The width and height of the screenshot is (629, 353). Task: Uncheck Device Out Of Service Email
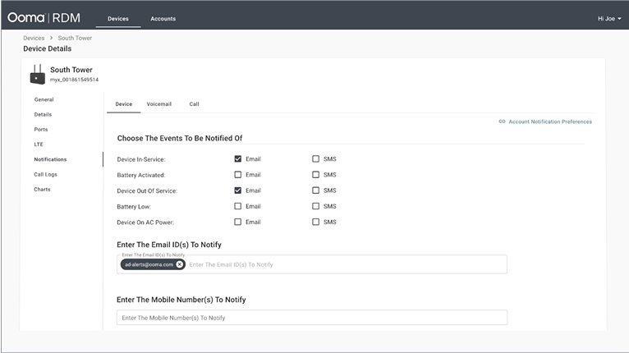[238, 190]
